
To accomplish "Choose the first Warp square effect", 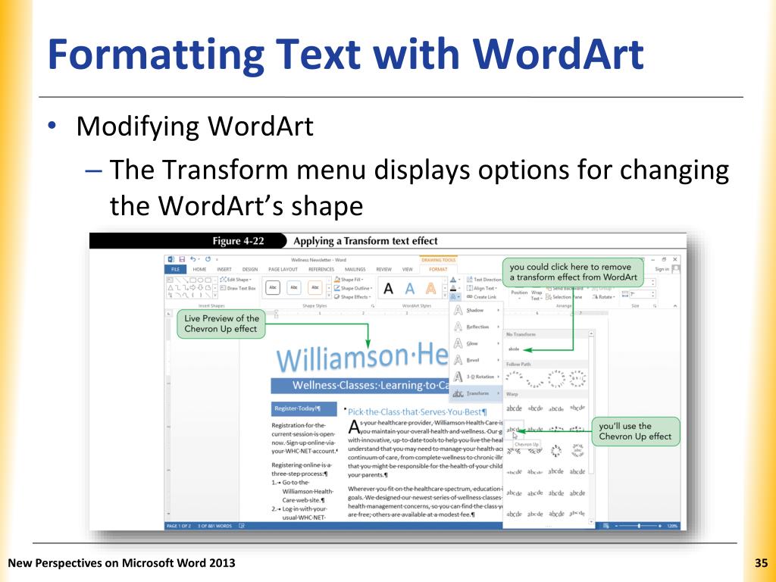I will click(x=514, y=408).
